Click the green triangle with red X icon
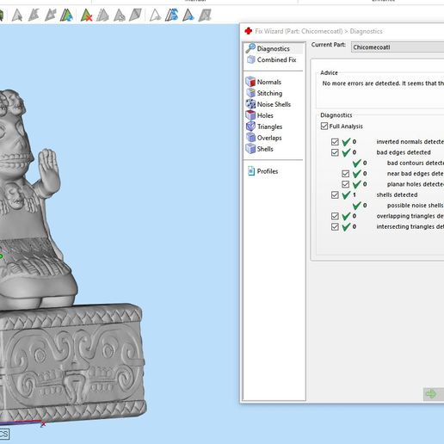Viewport: 444px width, 444px height. (x=86, y=15)
